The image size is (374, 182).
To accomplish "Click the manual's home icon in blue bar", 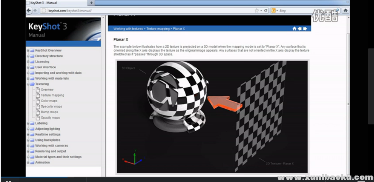I will [x=294, y=29].
